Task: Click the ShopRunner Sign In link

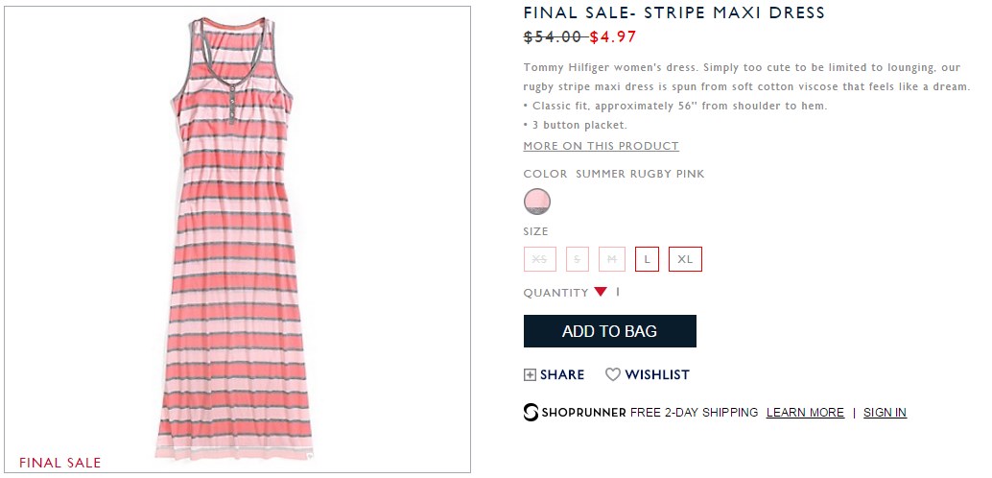Action: click(885, 413)
